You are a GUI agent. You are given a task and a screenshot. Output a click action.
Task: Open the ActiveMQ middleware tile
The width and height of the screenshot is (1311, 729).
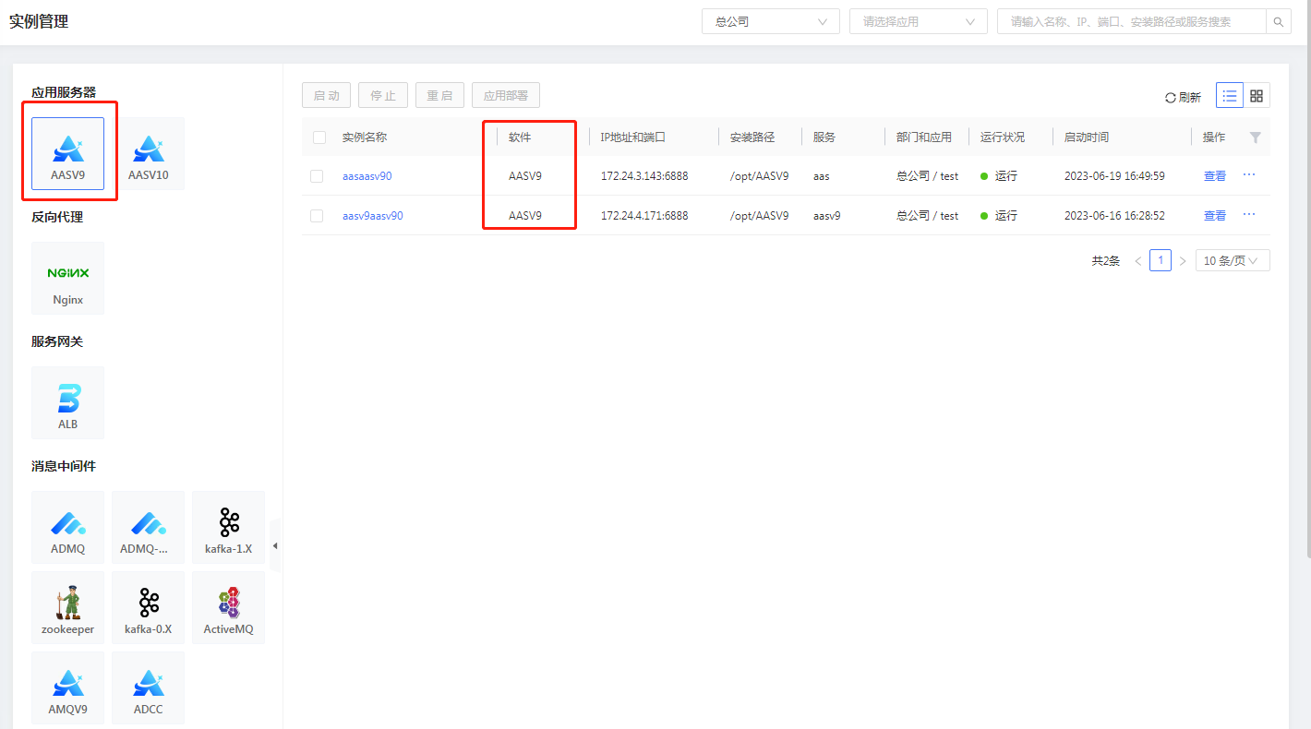coord(228,607)
